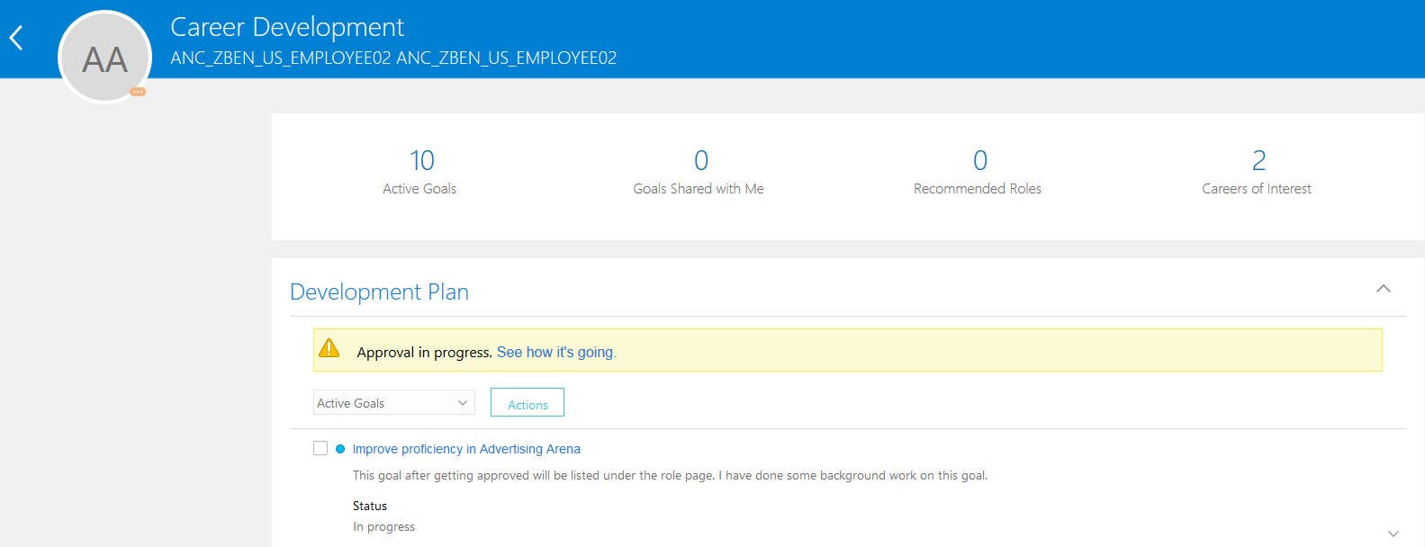The width and height of the screenshot is (1425, 547).
Task: Open the 10 Active Goals tile
Action: [420, 172]
